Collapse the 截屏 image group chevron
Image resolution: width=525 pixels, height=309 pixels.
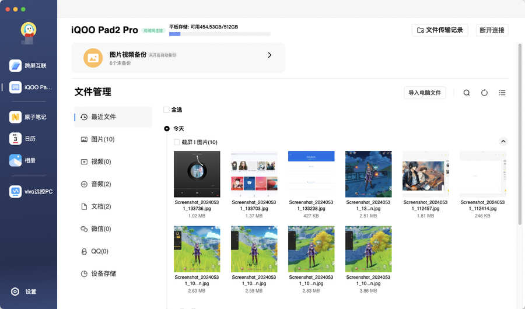coord(503,142)
